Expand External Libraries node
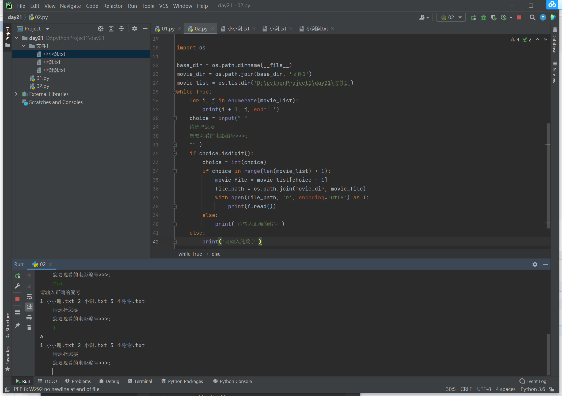562x396 pixels. tap(16, 94)
